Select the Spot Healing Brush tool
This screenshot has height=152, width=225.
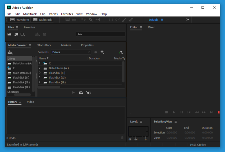click(x=131, y=20)
